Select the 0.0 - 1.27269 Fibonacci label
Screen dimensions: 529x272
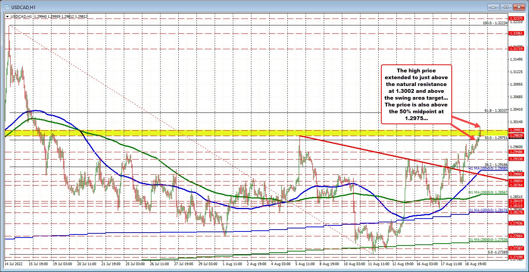497,252
